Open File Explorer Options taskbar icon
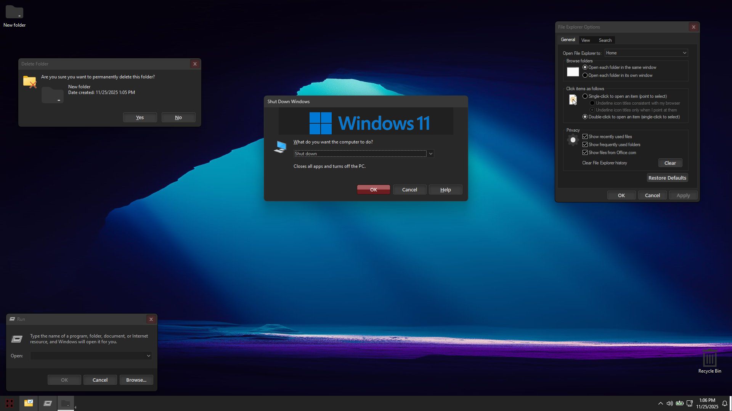732x411 pixels. 29,403
